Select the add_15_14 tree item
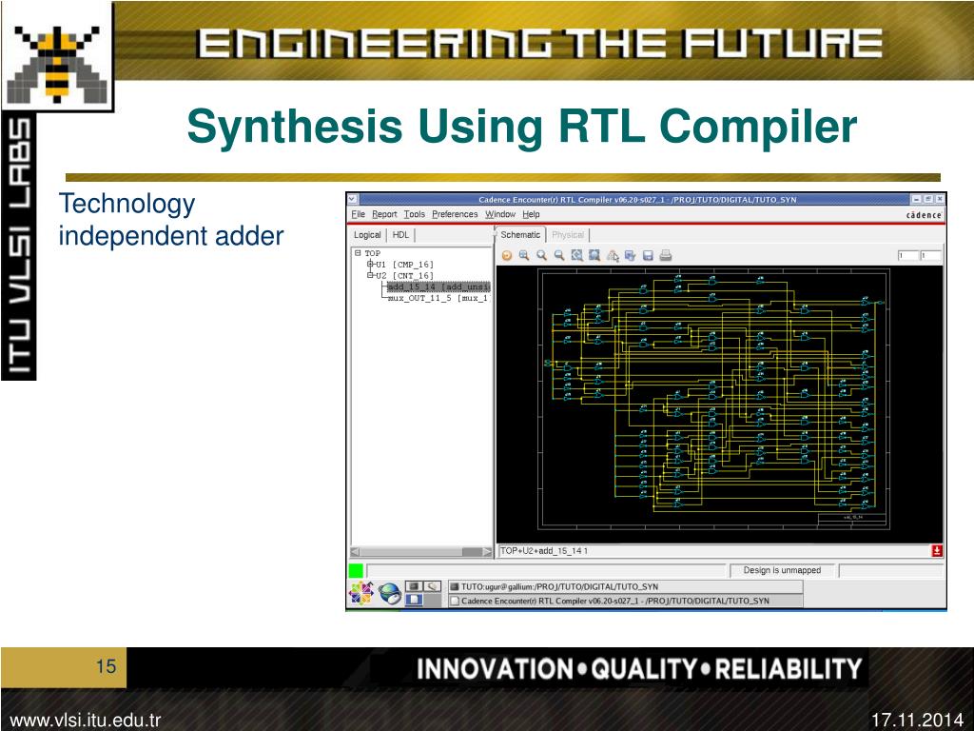This screenshot has width=974, height=731. [438, 286]
